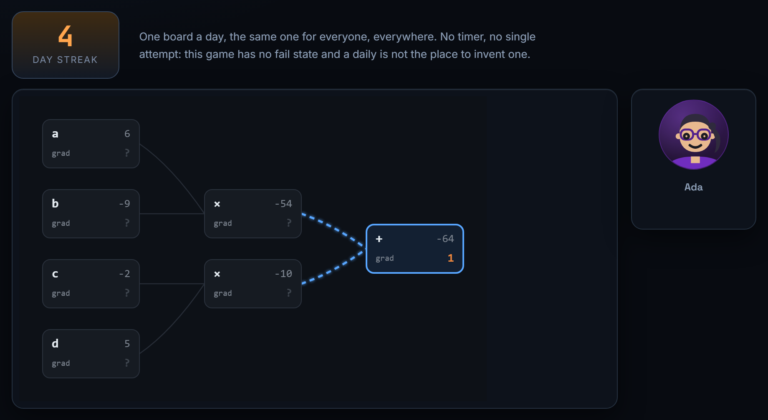This screenshot has height=420, width=768.
Task: Select input node a with value 6
Action: 91,144
